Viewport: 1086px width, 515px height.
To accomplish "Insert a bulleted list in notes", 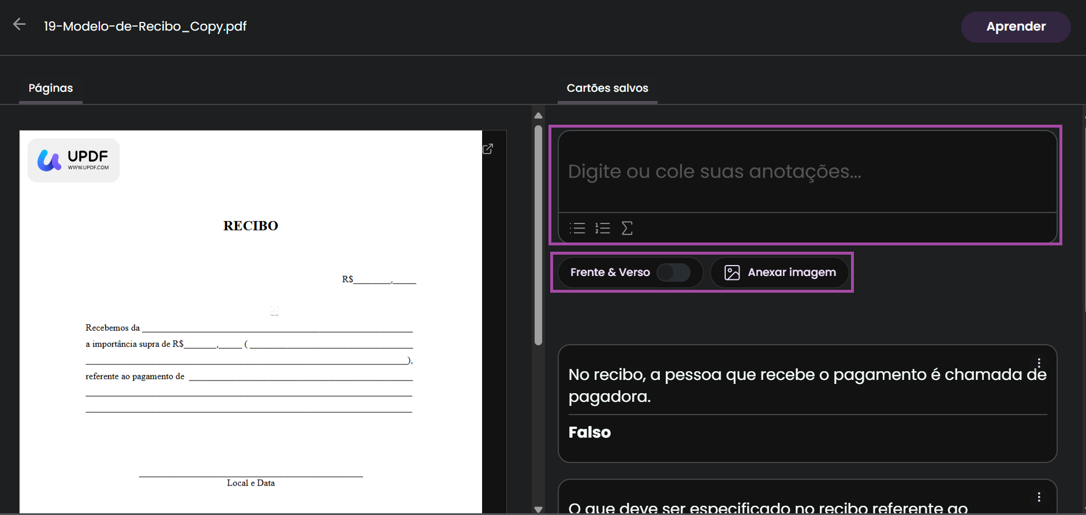I will [577, 228].
